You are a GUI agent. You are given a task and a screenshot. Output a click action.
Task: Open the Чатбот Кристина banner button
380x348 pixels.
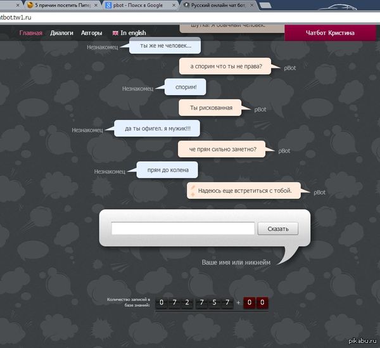coord(329,33)
